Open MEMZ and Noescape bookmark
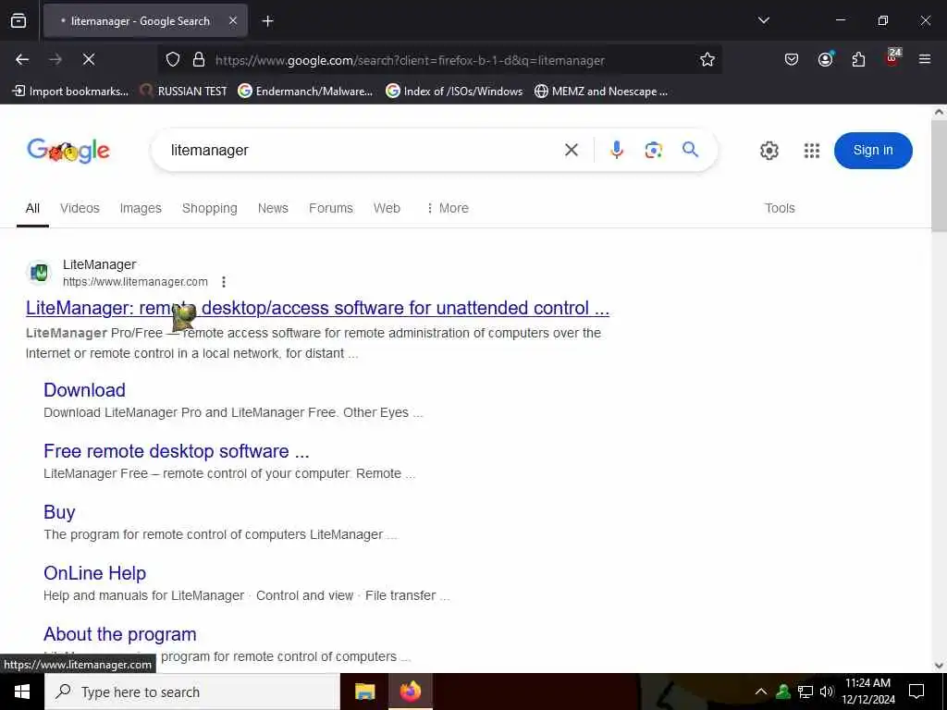The image size is (947, 710). point(601,92)
